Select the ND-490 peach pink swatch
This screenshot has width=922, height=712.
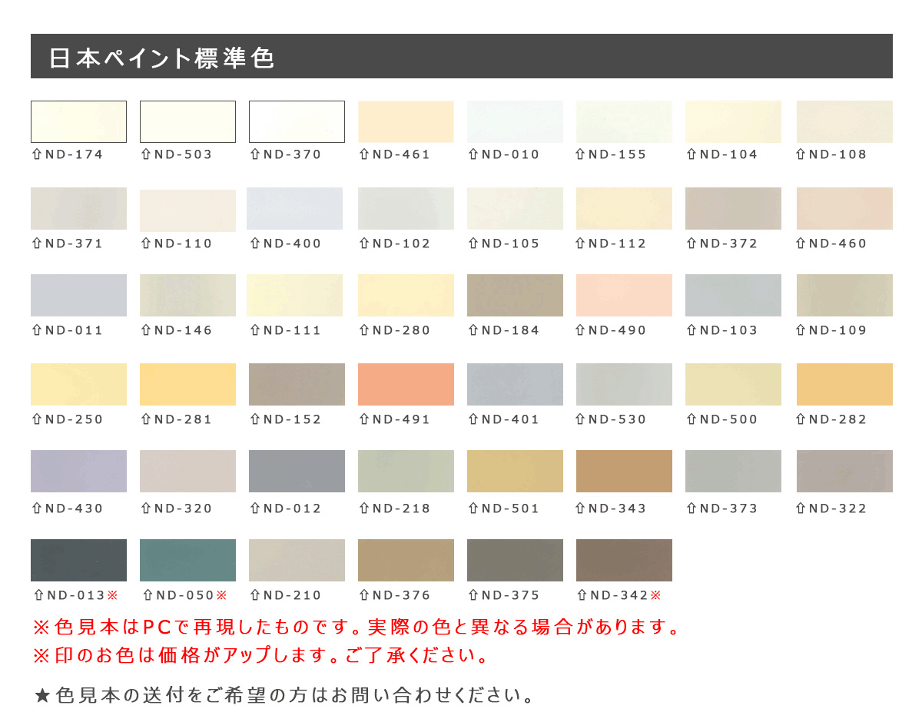pos(624,295)
